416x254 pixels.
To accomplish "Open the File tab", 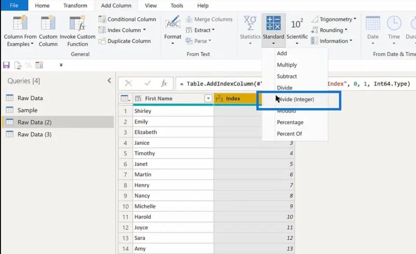I will pyautogui.click(x=14, y=5).
